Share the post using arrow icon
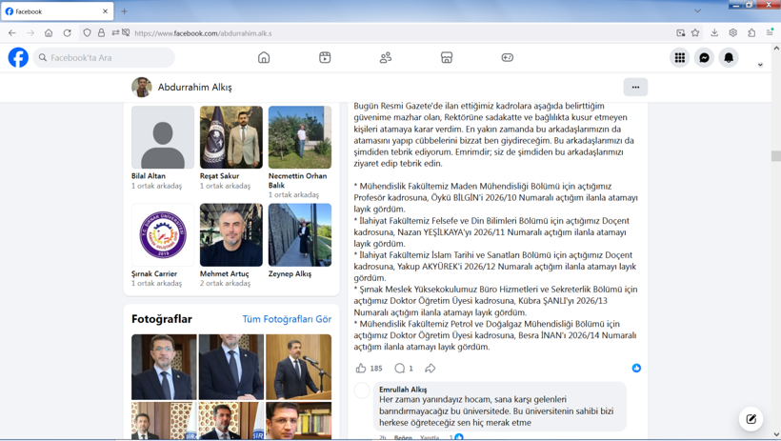Image resolution: width=781 pixels, height=441 pixels. tap(430, 369)
